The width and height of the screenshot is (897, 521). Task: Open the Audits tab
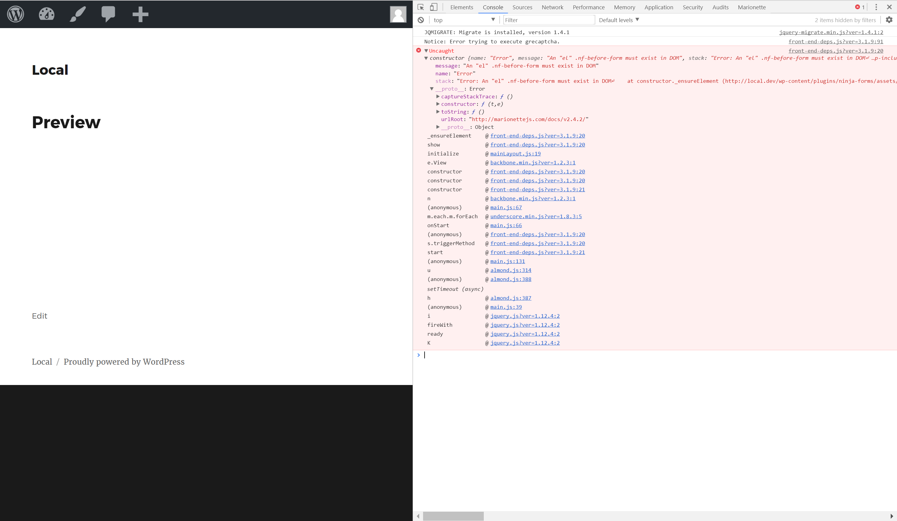pyautogui.click(x=721, y=7)
